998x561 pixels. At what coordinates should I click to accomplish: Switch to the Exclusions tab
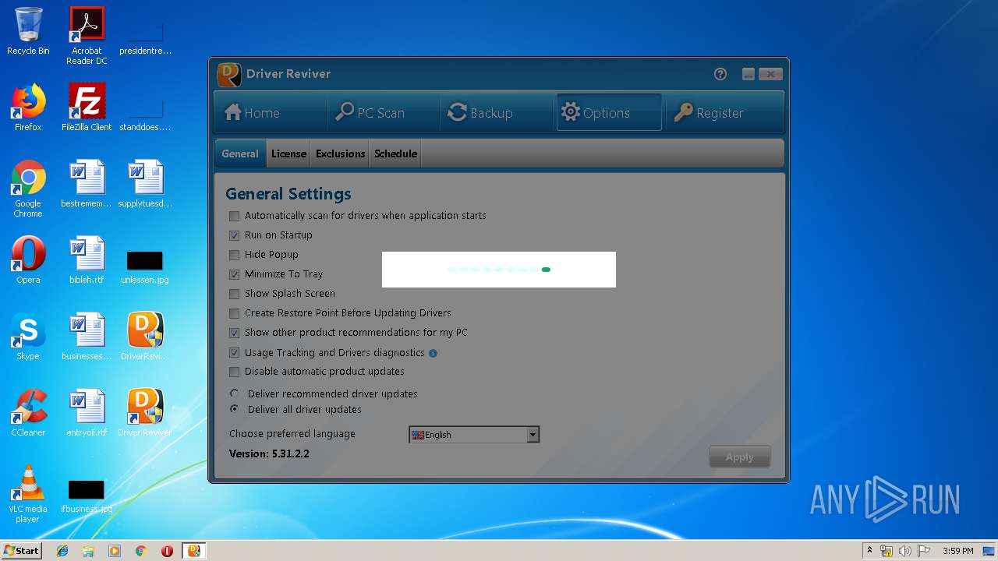point(340,153)
